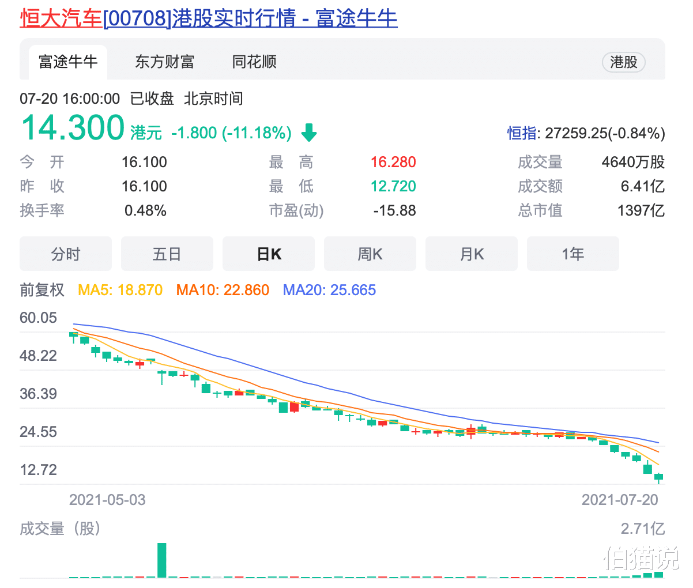Click the 成交额 value 6.41亿
This screenshot has height=588, width=693.
coord(643,186)
